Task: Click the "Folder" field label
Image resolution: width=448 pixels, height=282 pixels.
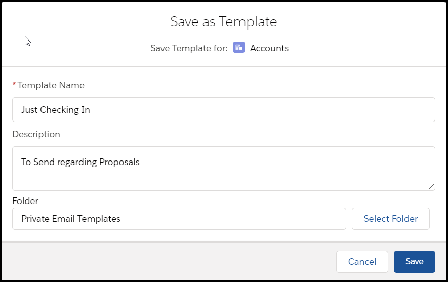Action: [25, 201]
